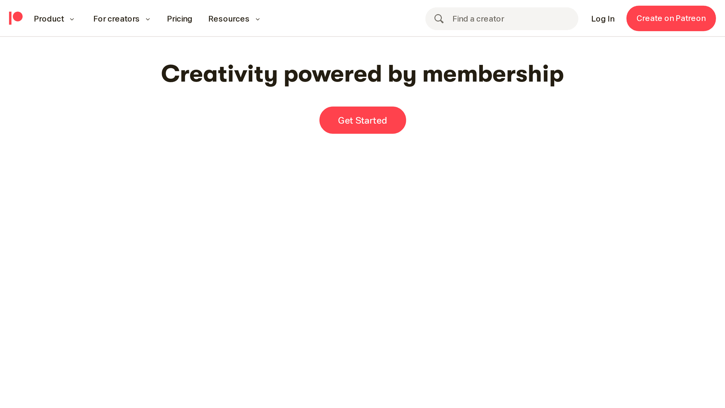The width and height of the screenshot is (725, 408).
Task: Open the Pricing page
Action: coord(179,19)
